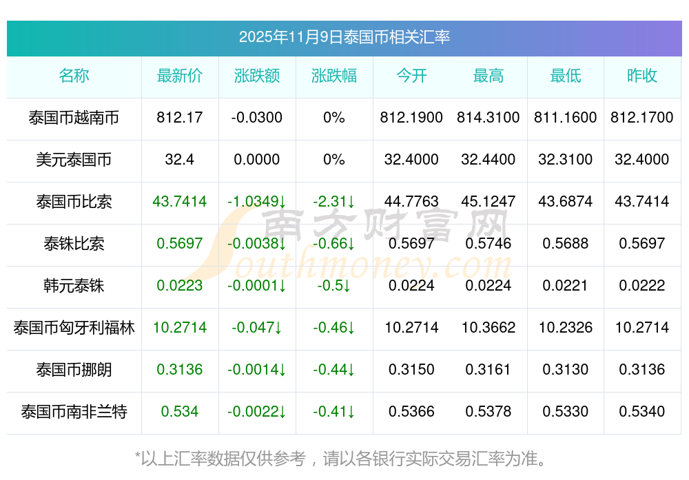Click the row name 韩元泰铢
This screenshot has height=480, width=689.
point(74,286)
